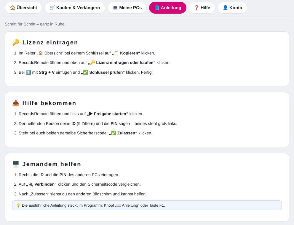This screenshot has width=294, height=225.
Task: Click the play icon before Freigabe starten
Action: pyautogui.click(x=91, y=114)
